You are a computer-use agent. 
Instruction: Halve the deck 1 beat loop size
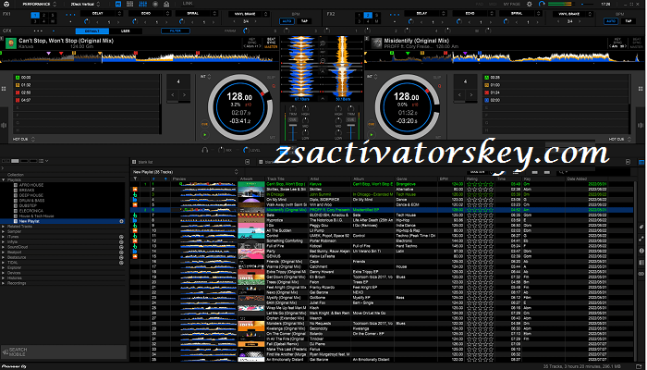(x=173, y=95)
